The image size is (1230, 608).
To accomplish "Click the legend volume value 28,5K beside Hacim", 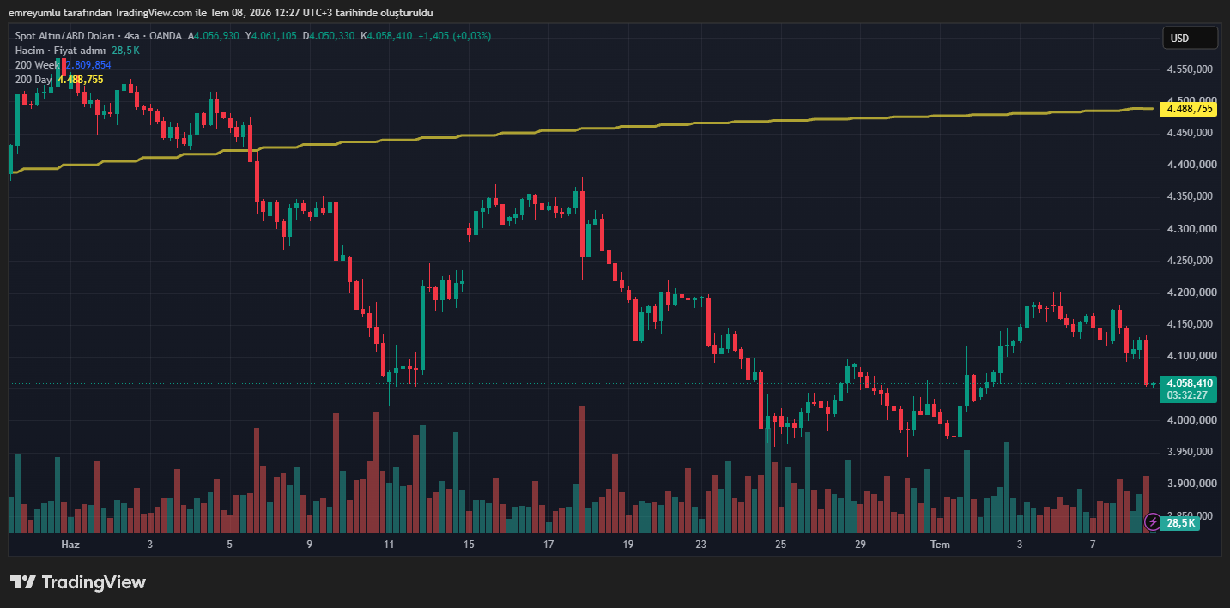I will pyautogui.click(x=125, y=51).
